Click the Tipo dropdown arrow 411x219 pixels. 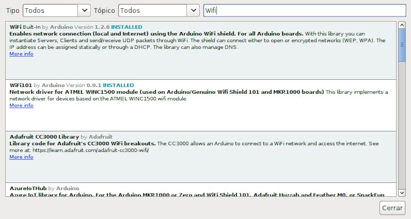tap(84, 11)
